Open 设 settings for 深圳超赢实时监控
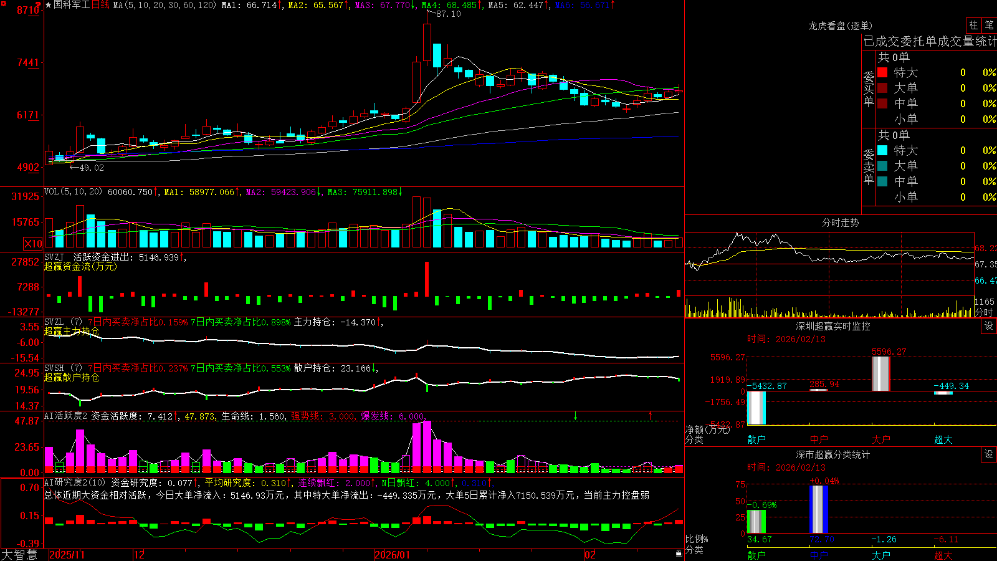Image resolution: width=997 pixels, height=561 pixels. click(989, 326)
